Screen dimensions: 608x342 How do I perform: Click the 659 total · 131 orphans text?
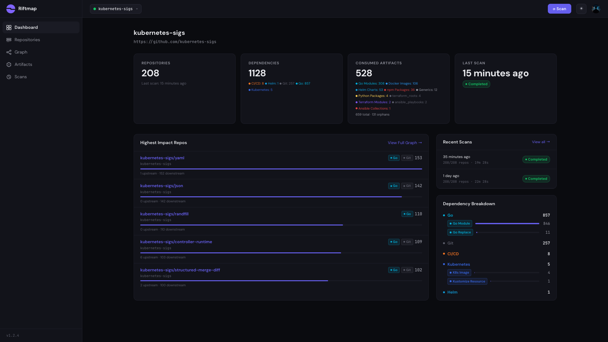click(372, 115)
